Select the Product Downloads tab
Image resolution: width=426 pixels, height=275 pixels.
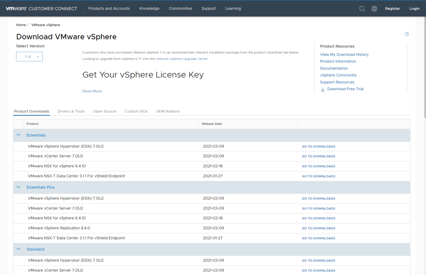[32, 111]
